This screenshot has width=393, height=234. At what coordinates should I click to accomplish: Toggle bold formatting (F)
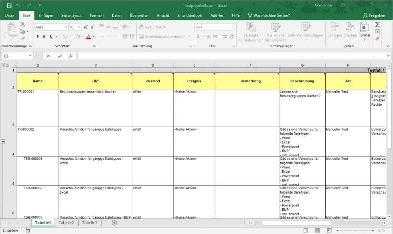(x=38, y=36)
